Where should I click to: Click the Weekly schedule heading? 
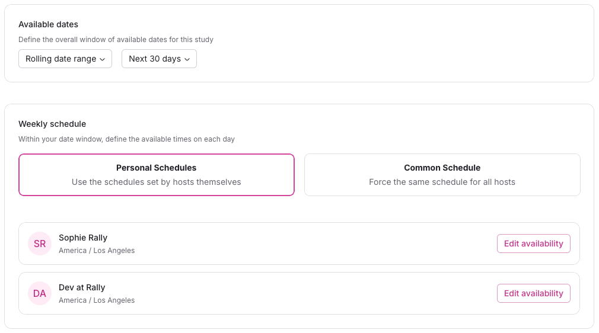[x=52, y=124]
